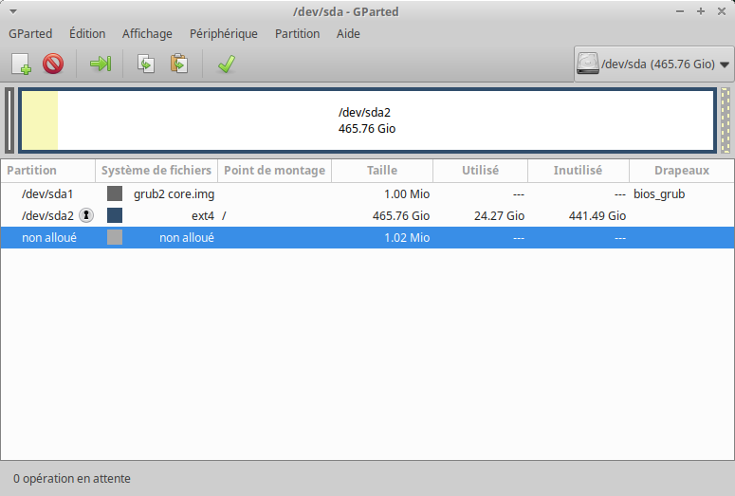Click the grub2 core.img filesystem cell
Viewport: 735px width, 496px height.
click(174, 194)
